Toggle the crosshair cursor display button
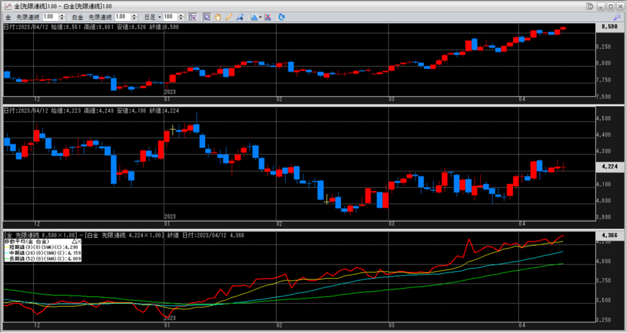 (193, 17)
